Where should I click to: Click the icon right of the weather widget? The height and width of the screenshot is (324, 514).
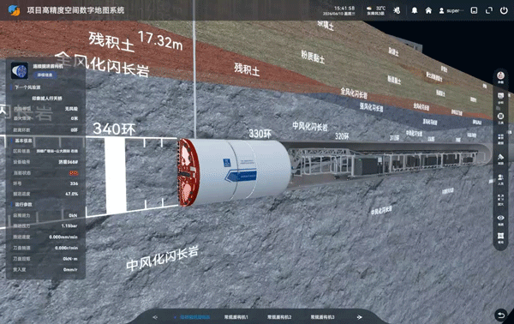pyautogui.click(x=397, y=10)
